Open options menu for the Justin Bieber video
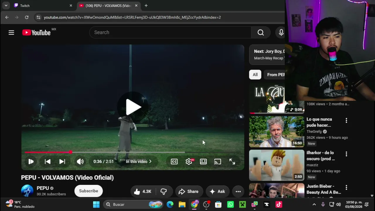This screenshot has width=375, height=211. [346, 187]
